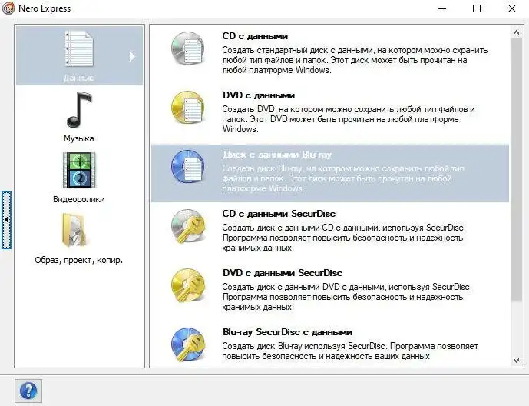Click the yellow DVD с данными disc icon

pyautogui.click(x=188, y=108)
